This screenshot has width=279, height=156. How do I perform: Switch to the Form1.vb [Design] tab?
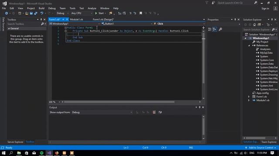click(103, 19)
